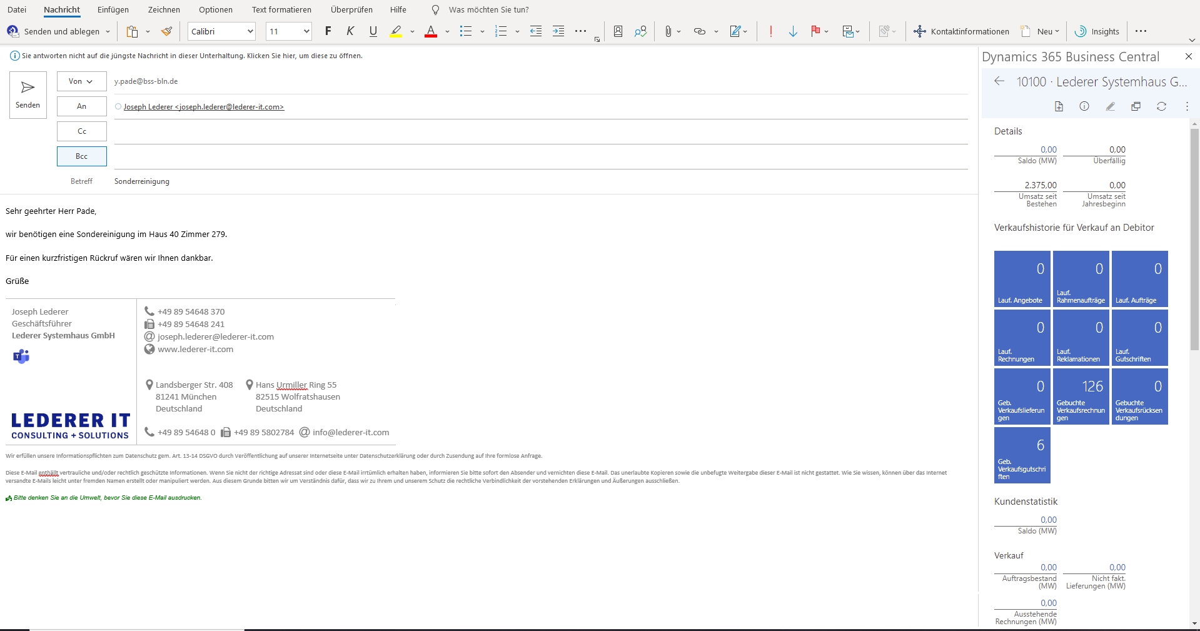
Task: Click the Was möchten Sie tun search box
Action: pyautogui.click(x=489, y=10)
